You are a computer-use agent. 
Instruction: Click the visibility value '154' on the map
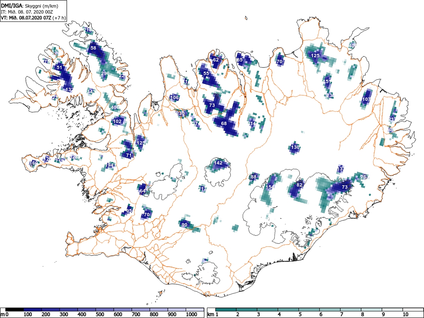point(270,187)
